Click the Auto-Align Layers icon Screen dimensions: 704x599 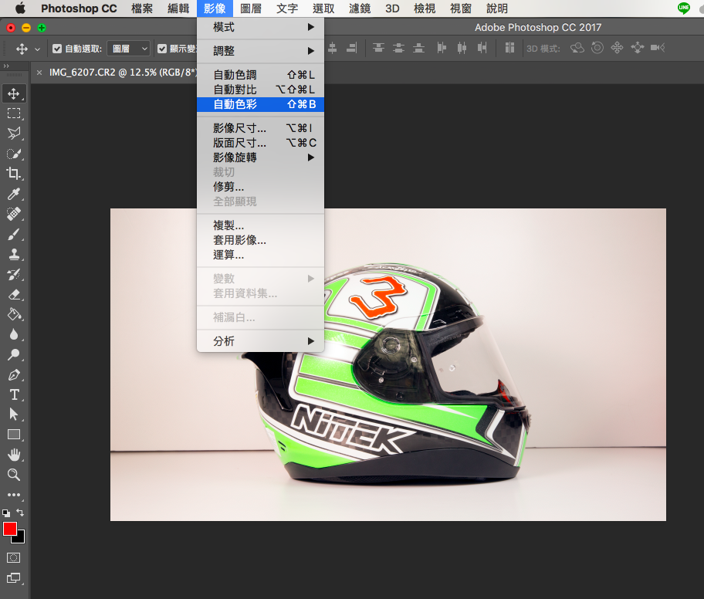point(509,48)
